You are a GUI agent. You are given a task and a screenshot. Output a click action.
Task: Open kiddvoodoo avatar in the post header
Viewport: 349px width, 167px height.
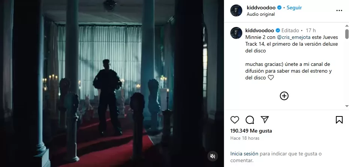point(236,10)
